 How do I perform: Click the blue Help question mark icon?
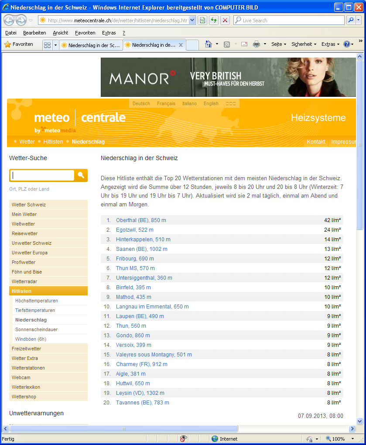[347, 44]
